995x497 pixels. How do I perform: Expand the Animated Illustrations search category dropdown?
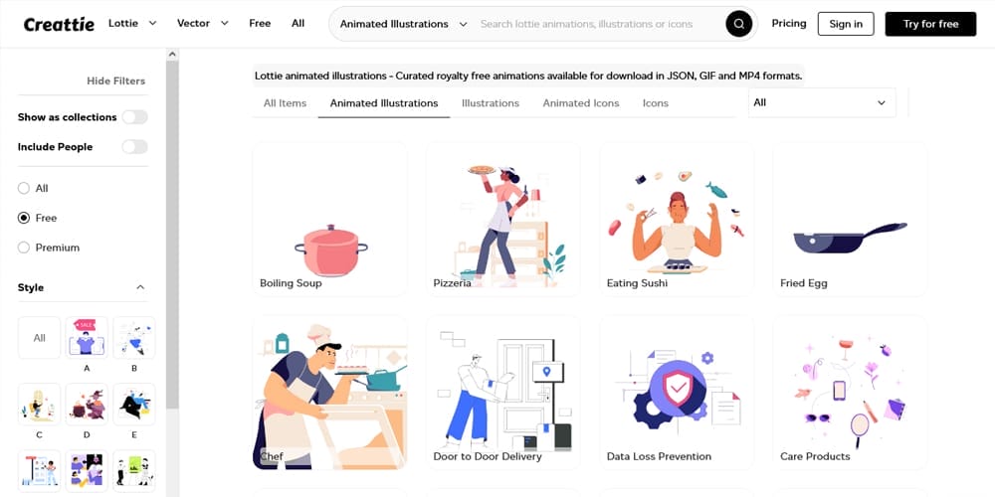[x=404, y=24]
